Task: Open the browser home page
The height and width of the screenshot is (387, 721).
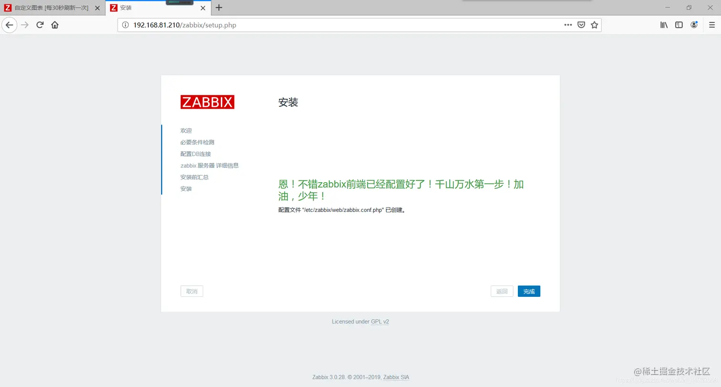Action: [55, 25]
